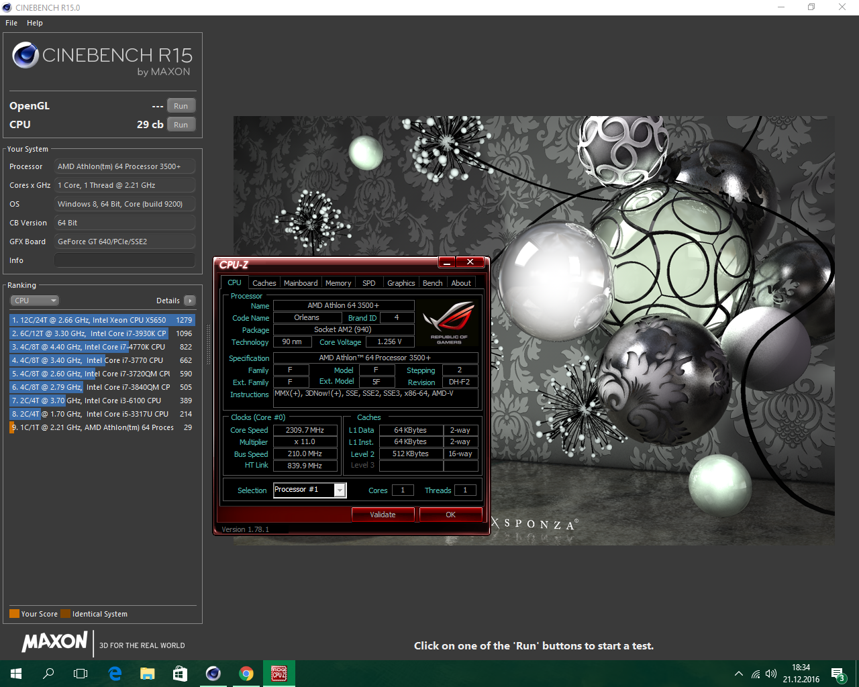859x687 pixels.
Task: Click the Cinebench R15 logo icon
Action: point(26,55)
